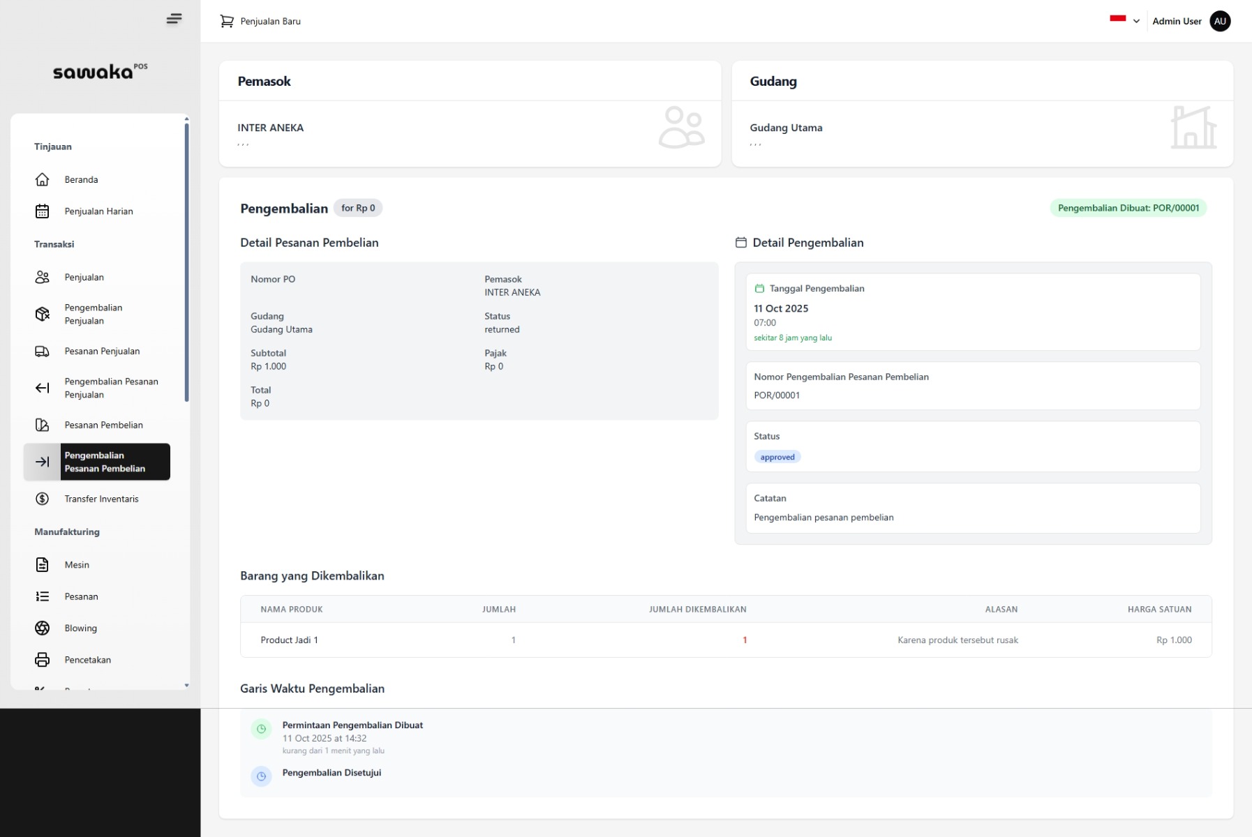Open Beranda via the home icon
The height and width of the screenshot is (837, 1252).
pyautogui.click(x=43, y=180)
